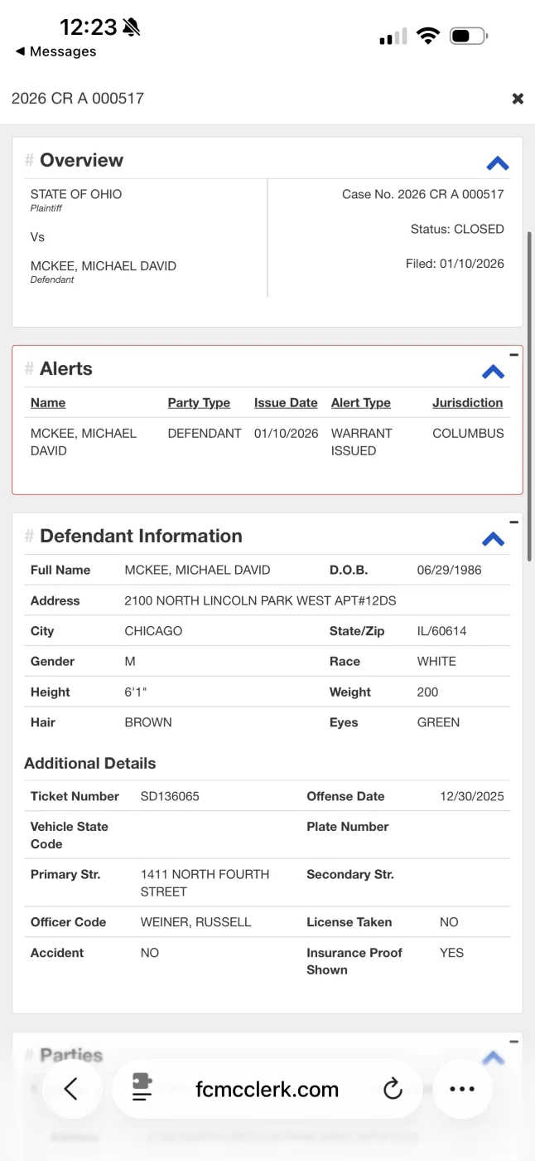Tap the browser back arrow button
This screenshot has width=535, height=1161.
coord(71,1089)
